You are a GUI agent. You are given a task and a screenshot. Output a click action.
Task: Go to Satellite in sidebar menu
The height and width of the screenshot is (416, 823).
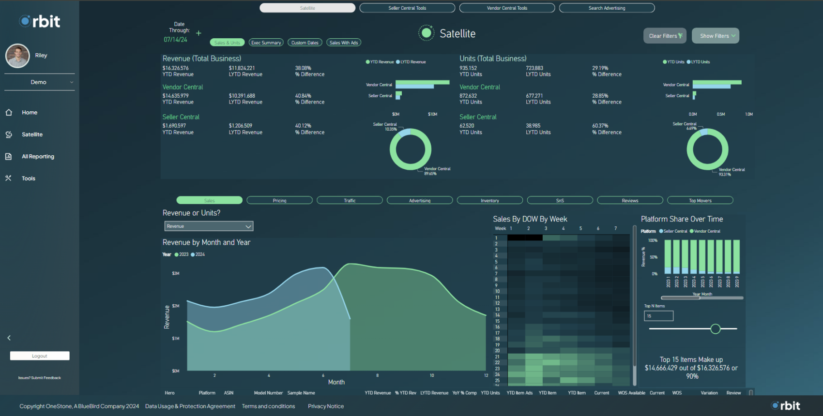32,134
